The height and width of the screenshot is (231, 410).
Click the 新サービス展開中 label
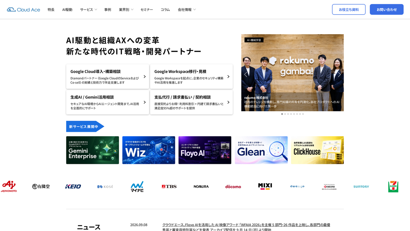tap(85, 126)
